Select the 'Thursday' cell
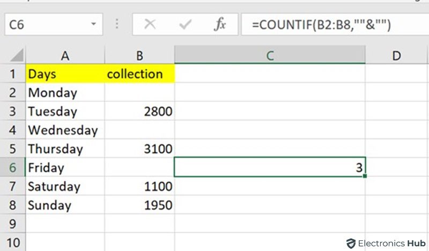 [x=65, y=149]
